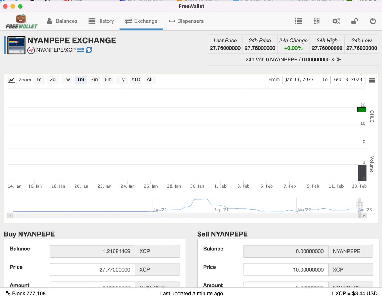Click the Sell NYANPEPE heading
This screenshot has width=382, height=296.
[x=222, y=234]
